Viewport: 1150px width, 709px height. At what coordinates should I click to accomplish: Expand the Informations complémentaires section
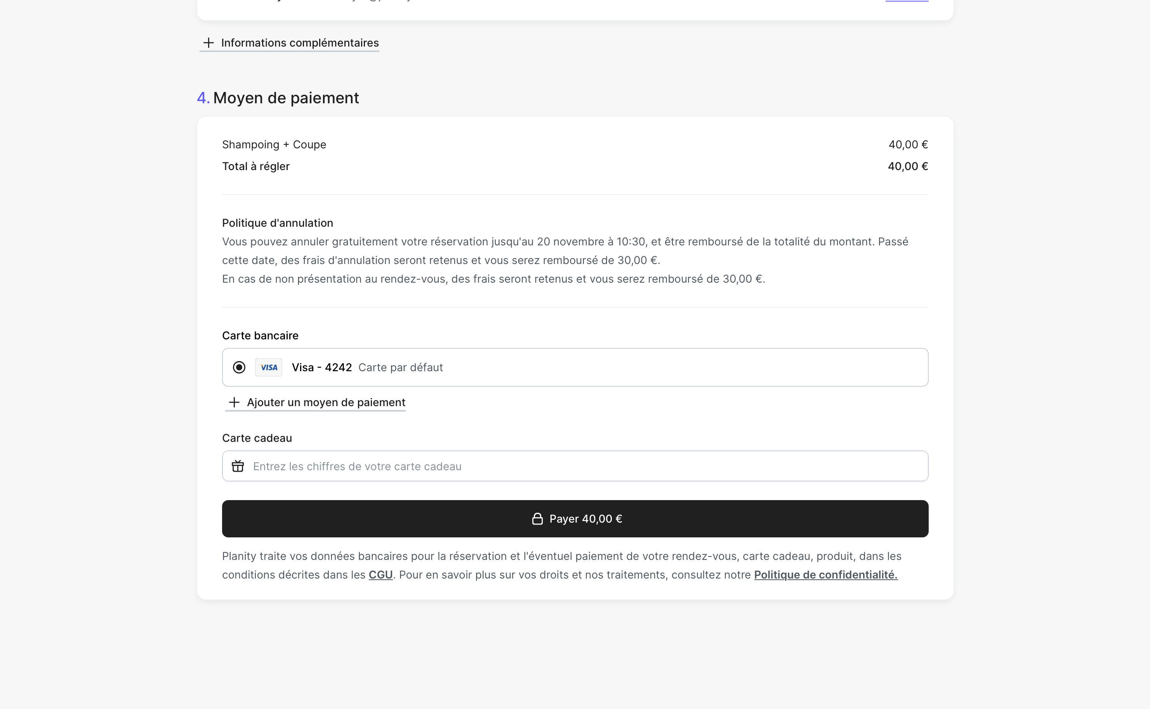(300, 43)
